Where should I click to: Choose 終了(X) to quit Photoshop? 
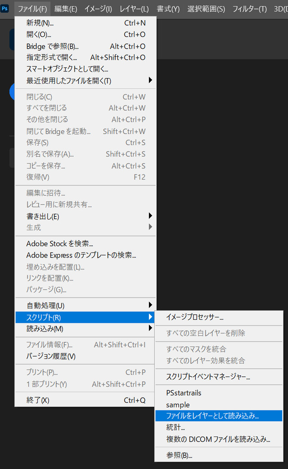85,400
